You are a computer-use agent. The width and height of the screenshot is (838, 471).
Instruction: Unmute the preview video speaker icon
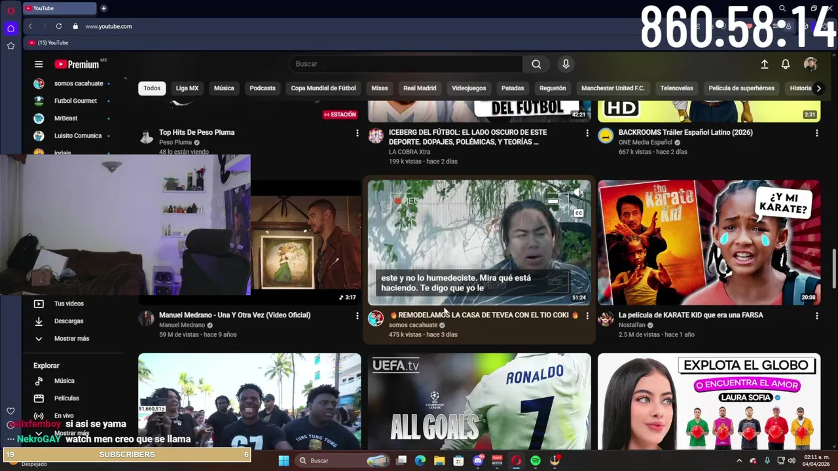pos(578,192)
